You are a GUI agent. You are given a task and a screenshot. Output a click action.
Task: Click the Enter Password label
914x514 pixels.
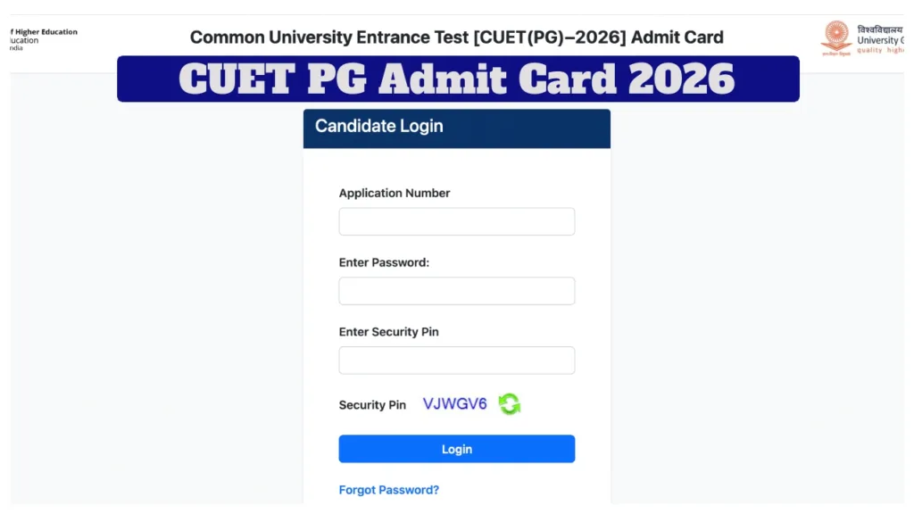coord(385,262)
